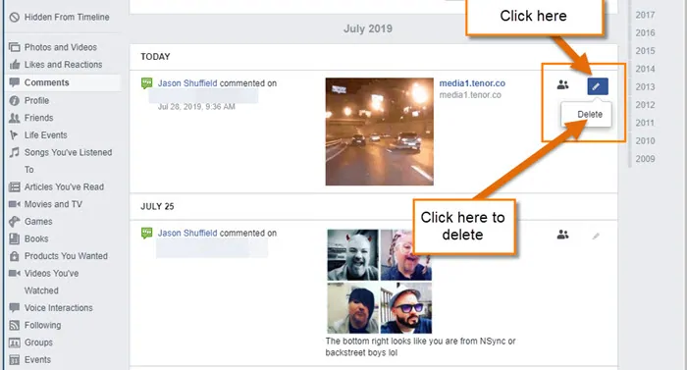Open the Comments filter in sidebar
This screenshot has width=687, height=370.
[x=64, y=82]
